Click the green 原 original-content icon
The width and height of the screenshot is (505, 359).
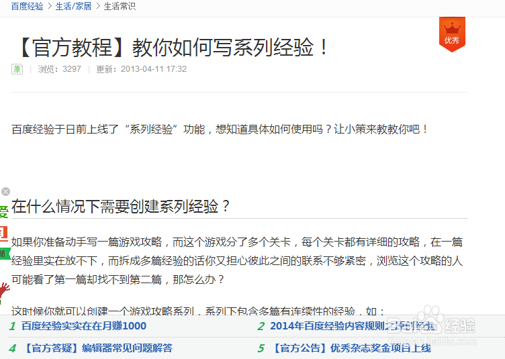(17, 69)
